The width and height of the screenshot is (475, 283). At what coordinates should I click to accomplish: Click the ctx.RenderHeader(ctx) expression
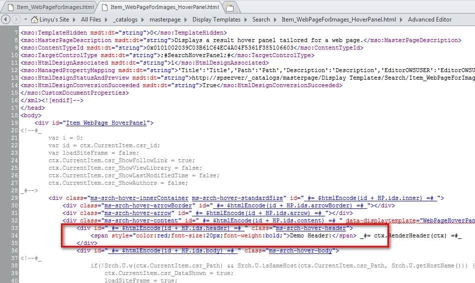(x=410, y=236)
